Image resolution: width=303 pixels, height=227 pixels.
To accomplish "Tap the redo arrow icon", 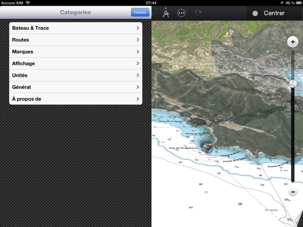I will pos(198,13).
